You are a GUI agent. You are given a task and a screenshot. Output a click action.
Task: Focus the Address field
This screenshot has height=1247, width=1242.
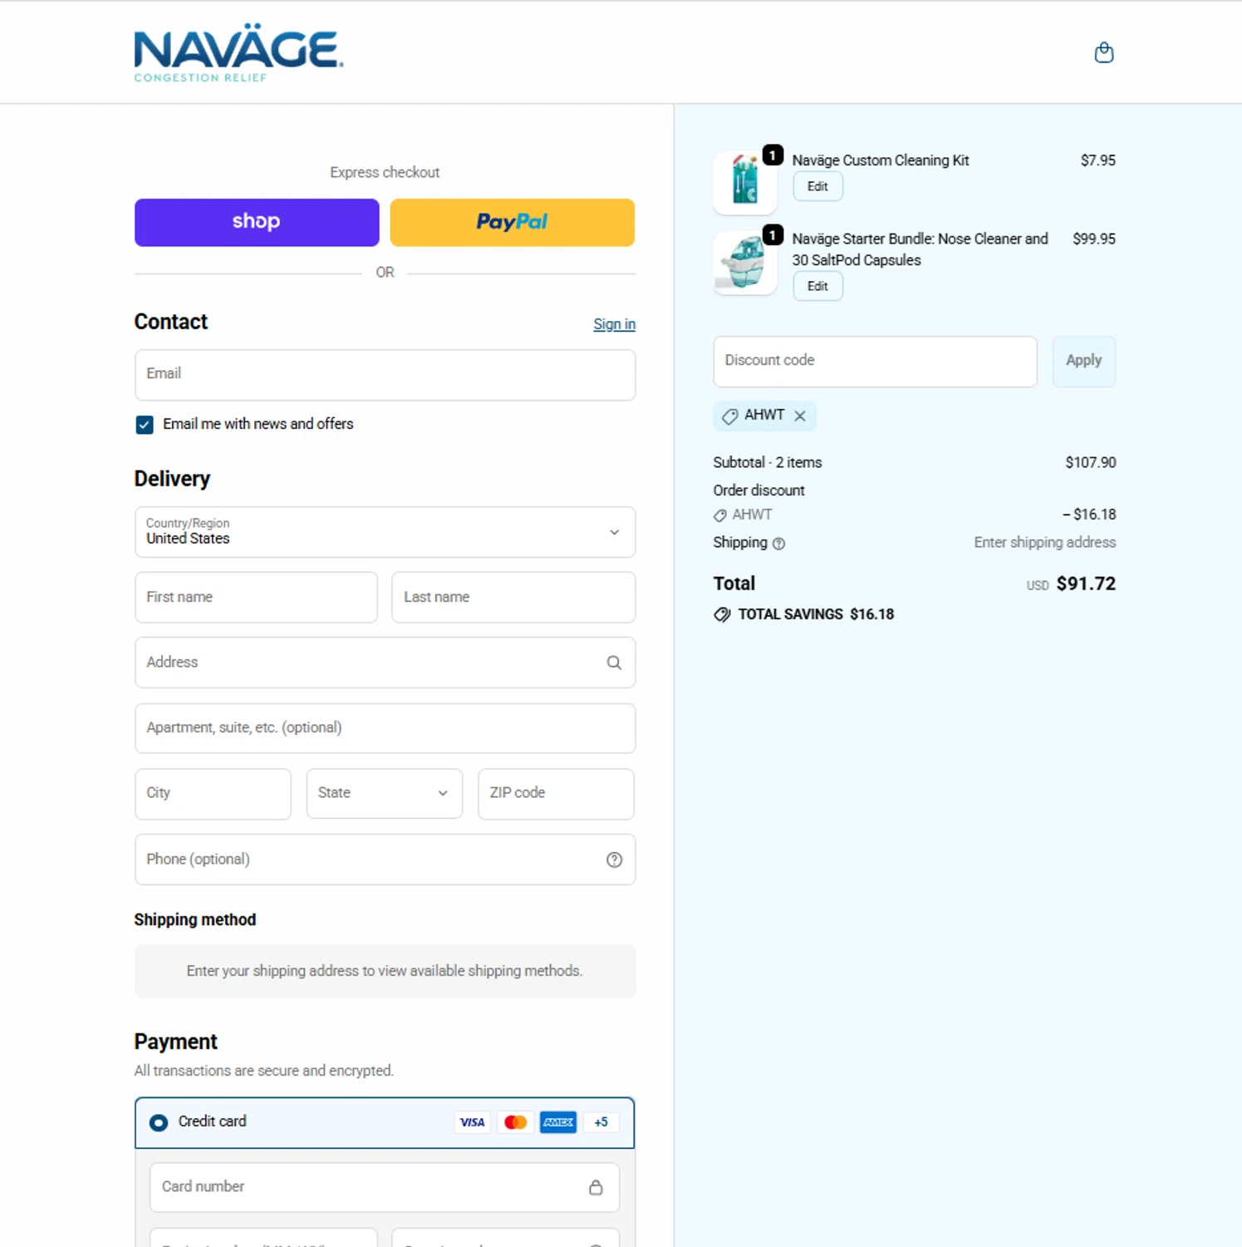click(x=385, y=663)
